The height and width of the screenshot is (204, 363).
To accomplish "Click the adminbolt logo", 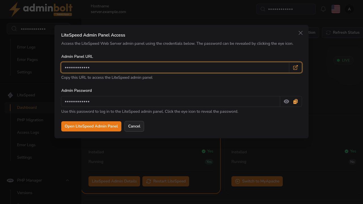I will click(x=41, y=9).
